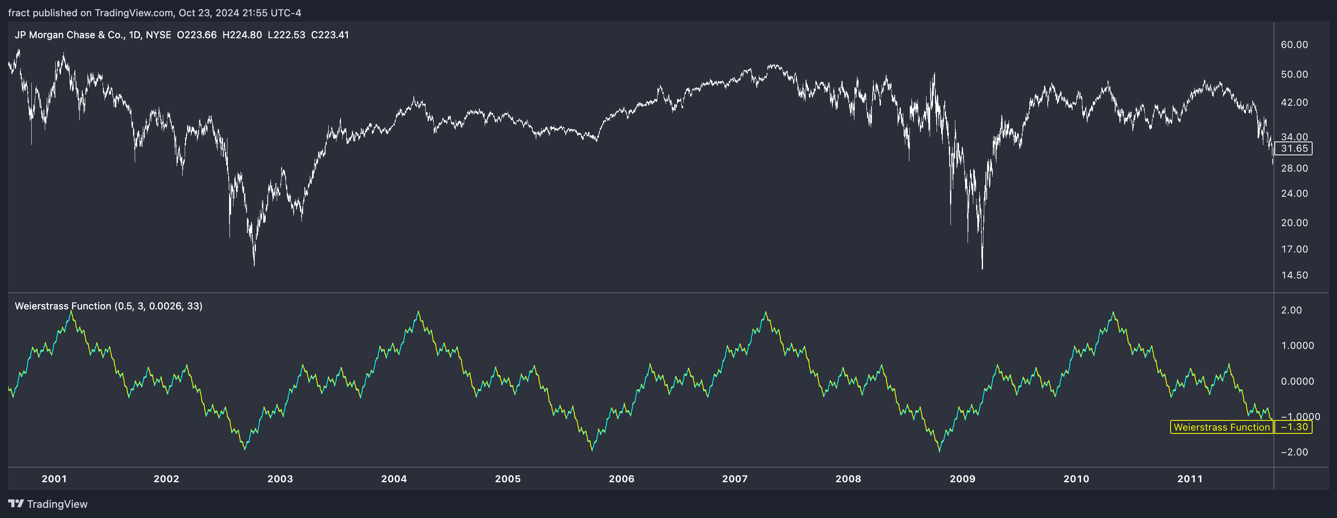Click the 60.00 price scale value

pyautogui.click(x=1294, y=45)
